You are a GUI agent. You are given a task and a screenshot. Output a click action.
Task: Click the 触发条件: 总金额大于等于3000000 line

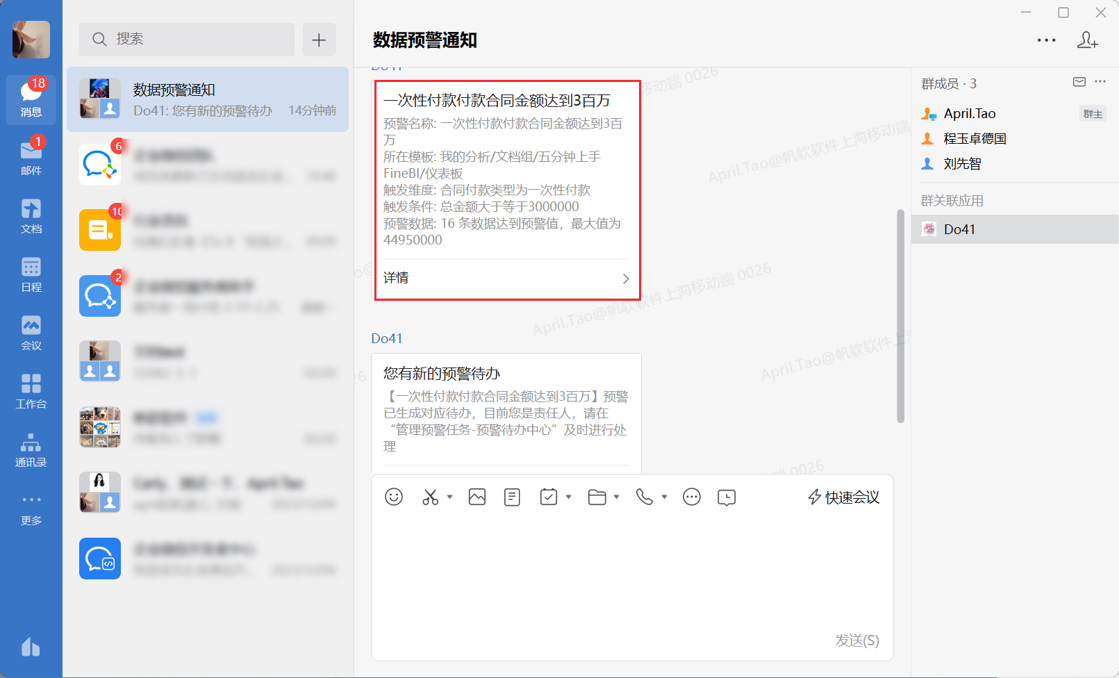tap(481, 206)
